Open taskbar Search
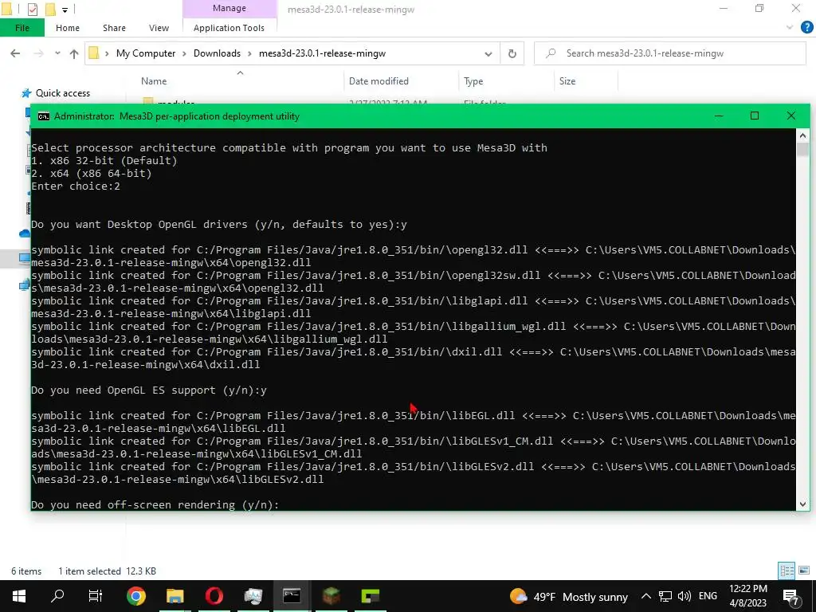This screenshot has height=612, width=816. [x=57, y=596]
